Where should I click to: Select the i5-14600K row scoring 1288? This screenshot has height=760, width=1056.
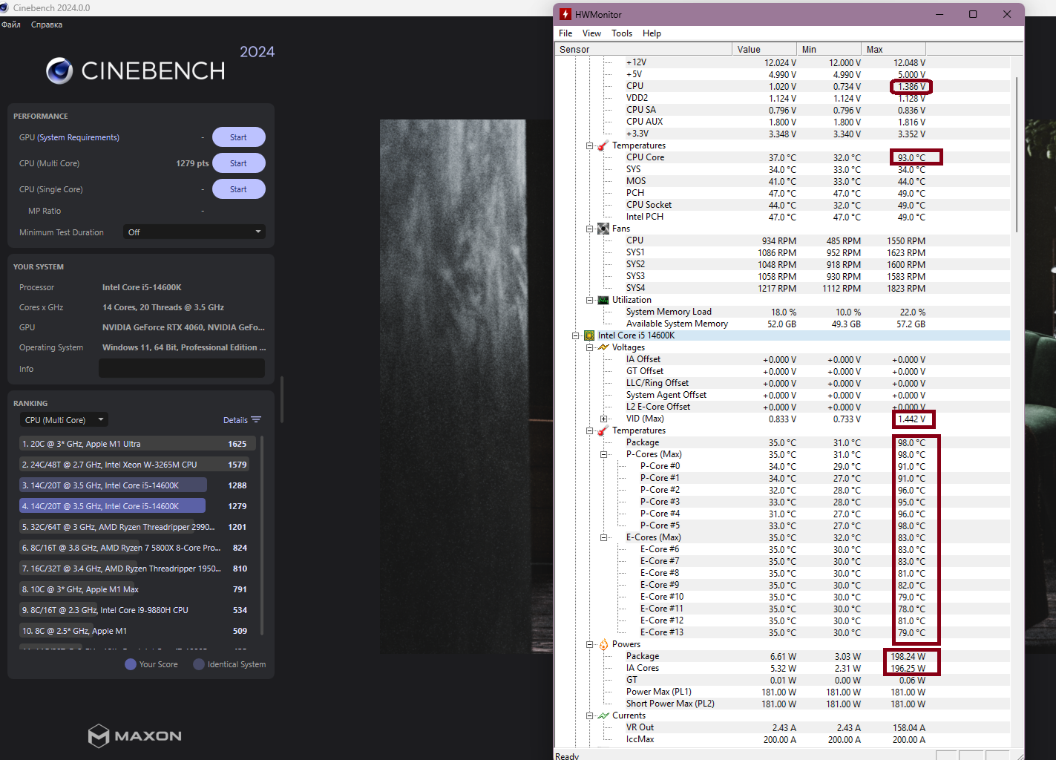(x=137, y=485)
